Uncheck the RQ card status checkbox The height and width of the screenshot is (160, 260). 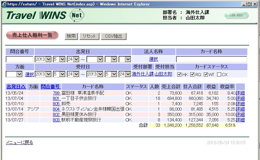coord(192,74)
